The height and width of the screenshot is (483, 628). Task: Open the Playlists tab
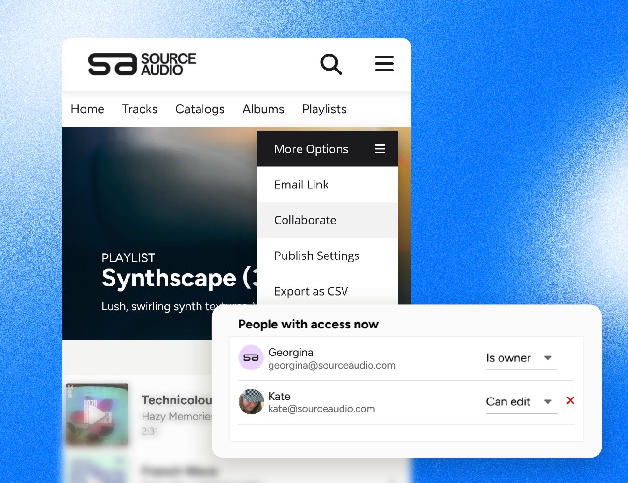[325, 109]
